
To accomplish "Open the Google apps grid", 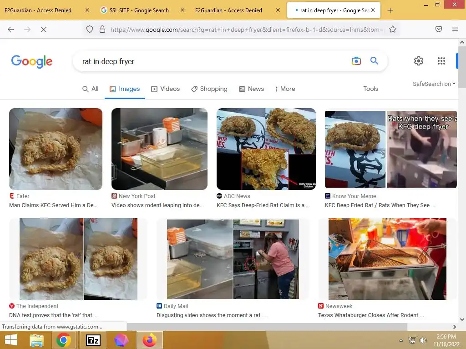I will [x=441, y=61].
